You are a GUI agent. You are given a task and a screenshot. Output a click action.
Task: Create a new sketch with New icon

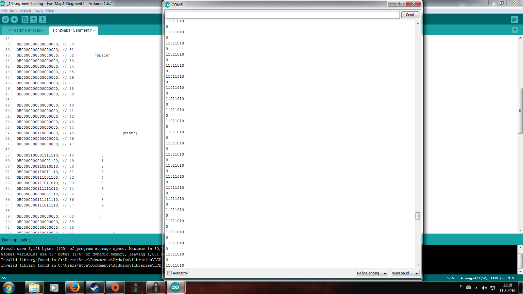[25, 20]
